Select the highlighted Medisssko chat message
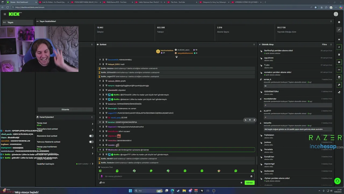The height and width of the screenshot is (194, 344). point(176,150)
